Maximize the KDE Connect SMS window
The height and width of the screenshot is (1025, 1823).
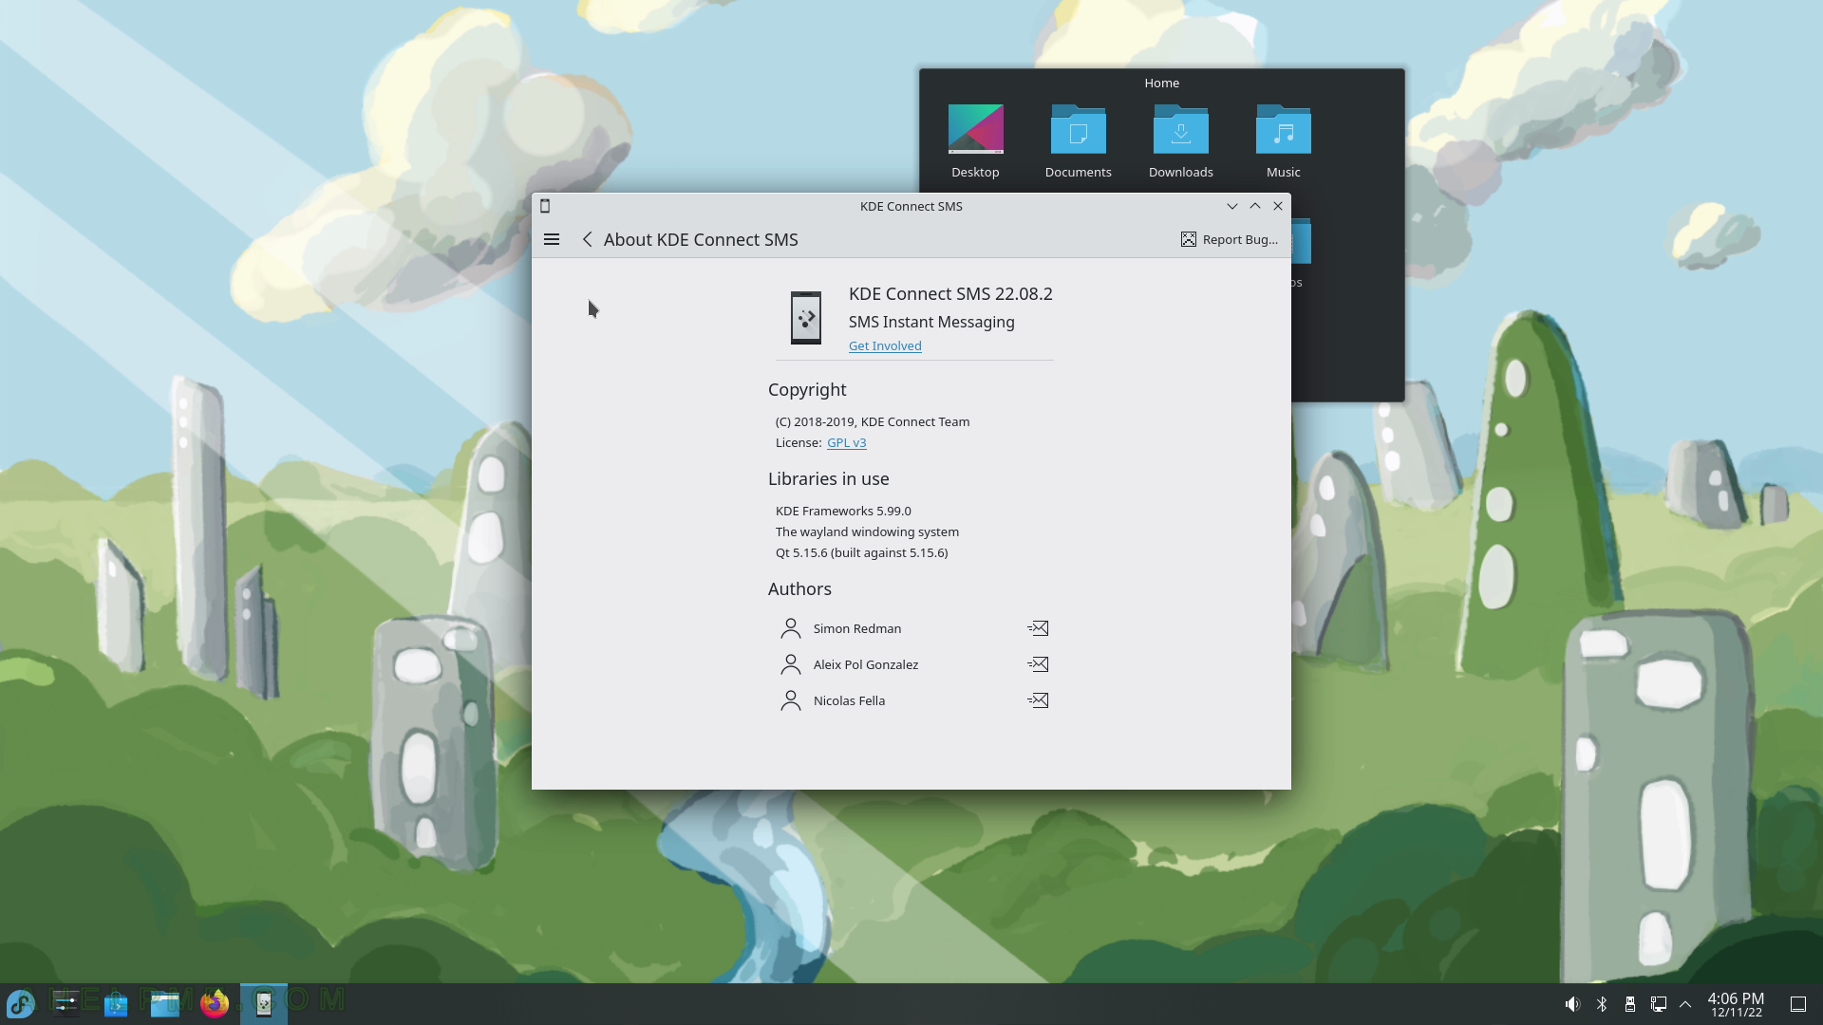pos(1254,206)
